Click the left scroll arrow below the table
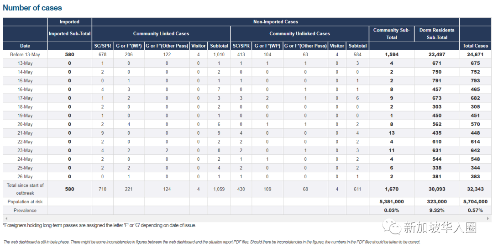This screenshot has height=249, width=493. [x=5, y=219]
